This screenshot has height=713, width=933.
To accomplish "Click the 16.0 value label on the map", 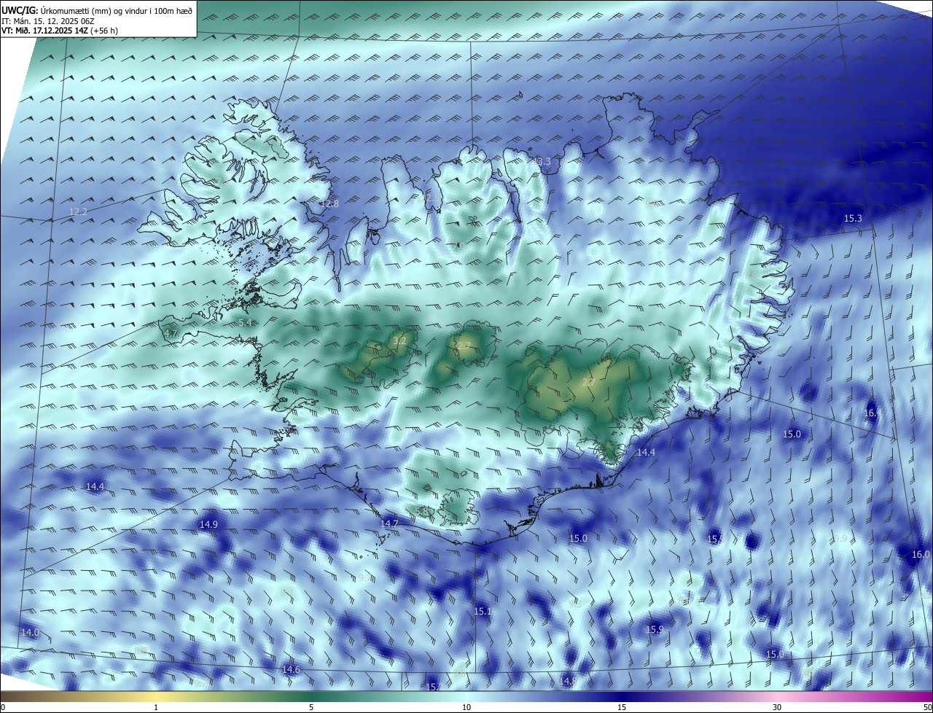I will 921,554.
